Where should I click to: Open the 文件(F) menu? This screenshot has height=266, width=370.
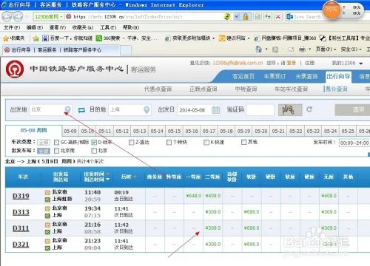pos(12,27)
